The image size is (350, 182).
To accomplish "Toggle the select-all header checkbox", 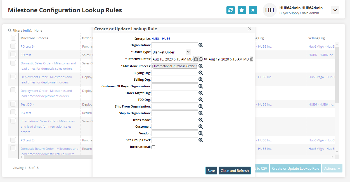I will pos(13,38).
